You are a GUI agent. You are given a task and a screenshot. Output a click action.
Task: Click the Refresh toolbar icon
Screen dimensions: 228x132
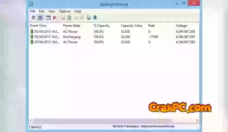click(x=69, y=18)
